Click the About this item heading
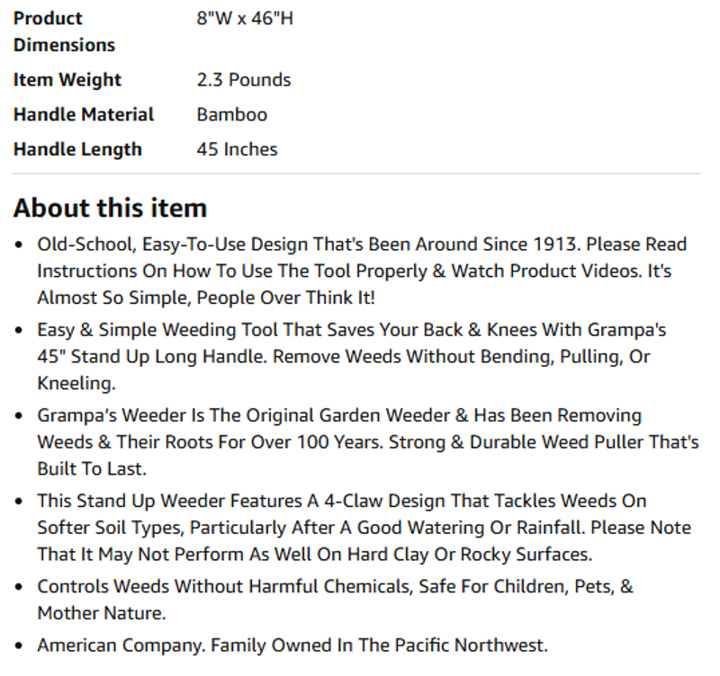 click(110, 208)
